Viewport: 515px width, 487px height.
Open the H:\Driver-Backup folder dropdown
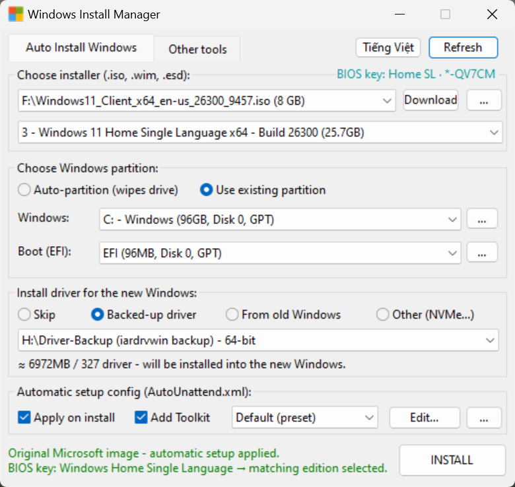[258, 341]
